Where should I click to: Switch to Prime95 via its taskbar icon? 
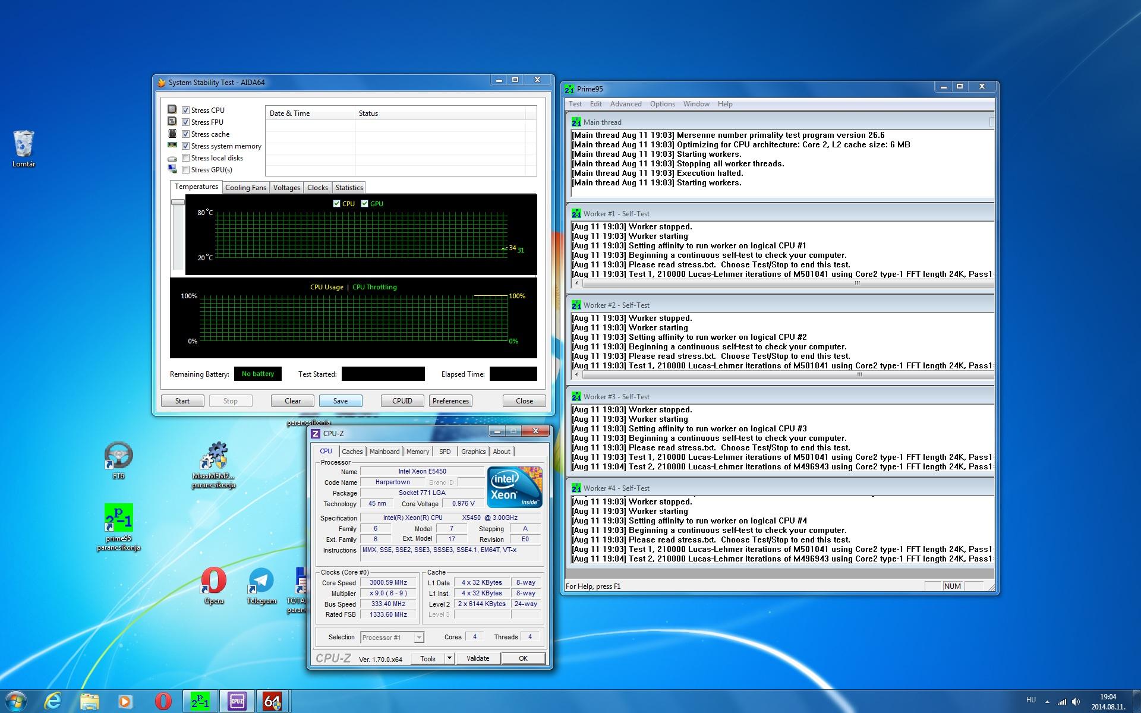pos(200,701)
